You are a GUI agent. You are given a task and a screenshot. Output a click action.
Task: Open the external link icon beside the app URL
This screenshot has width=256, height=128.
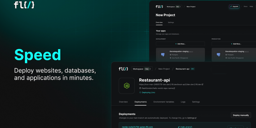(x=202, y=84)
